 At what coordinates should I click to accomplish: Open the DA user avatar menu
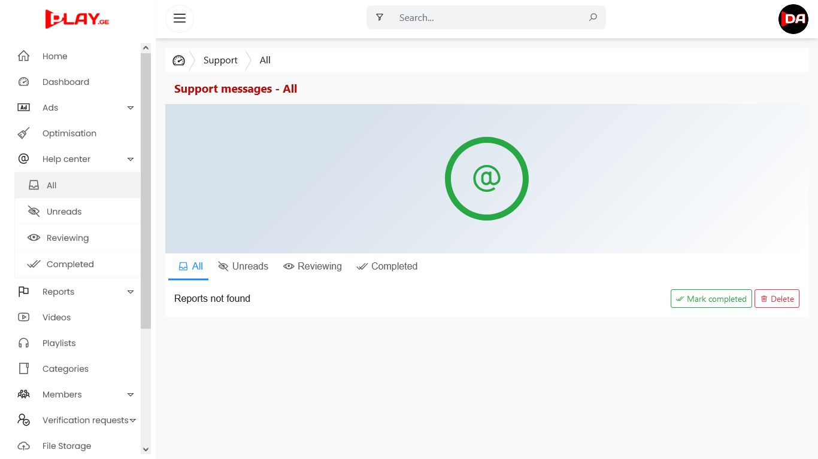(793, 19)
